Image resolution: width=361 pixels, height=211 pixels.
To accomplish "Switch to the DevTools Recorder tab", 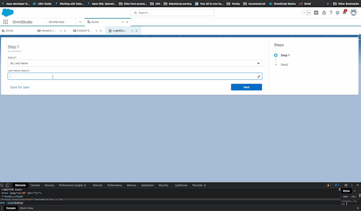I will 199,185.
